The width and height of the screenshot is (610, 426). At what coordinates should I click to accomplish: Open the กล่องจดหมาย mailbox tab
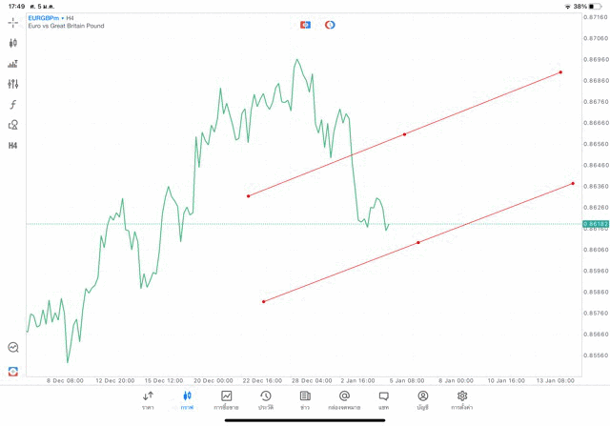click(x=344, y=400)
